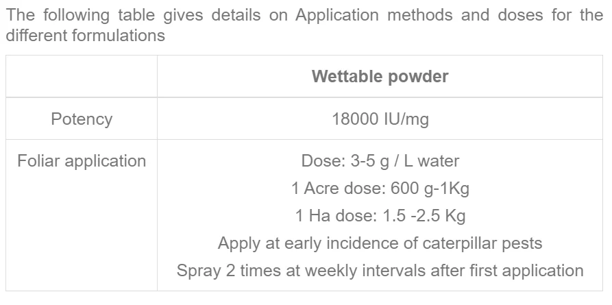
Task: Click the words 'different formulations' above the table
Action: point(85,36)
